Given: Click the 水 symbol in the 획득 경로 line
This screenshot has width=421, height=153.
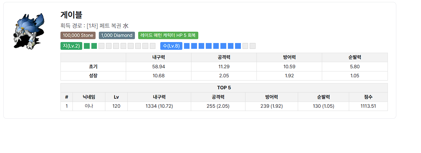Looking at the screenshot, I should [125, 26].
